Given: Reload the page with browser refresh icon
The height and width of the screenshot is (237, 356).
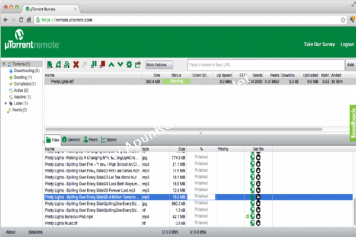Looking at the screenshot, I should (x=21, y=20).
